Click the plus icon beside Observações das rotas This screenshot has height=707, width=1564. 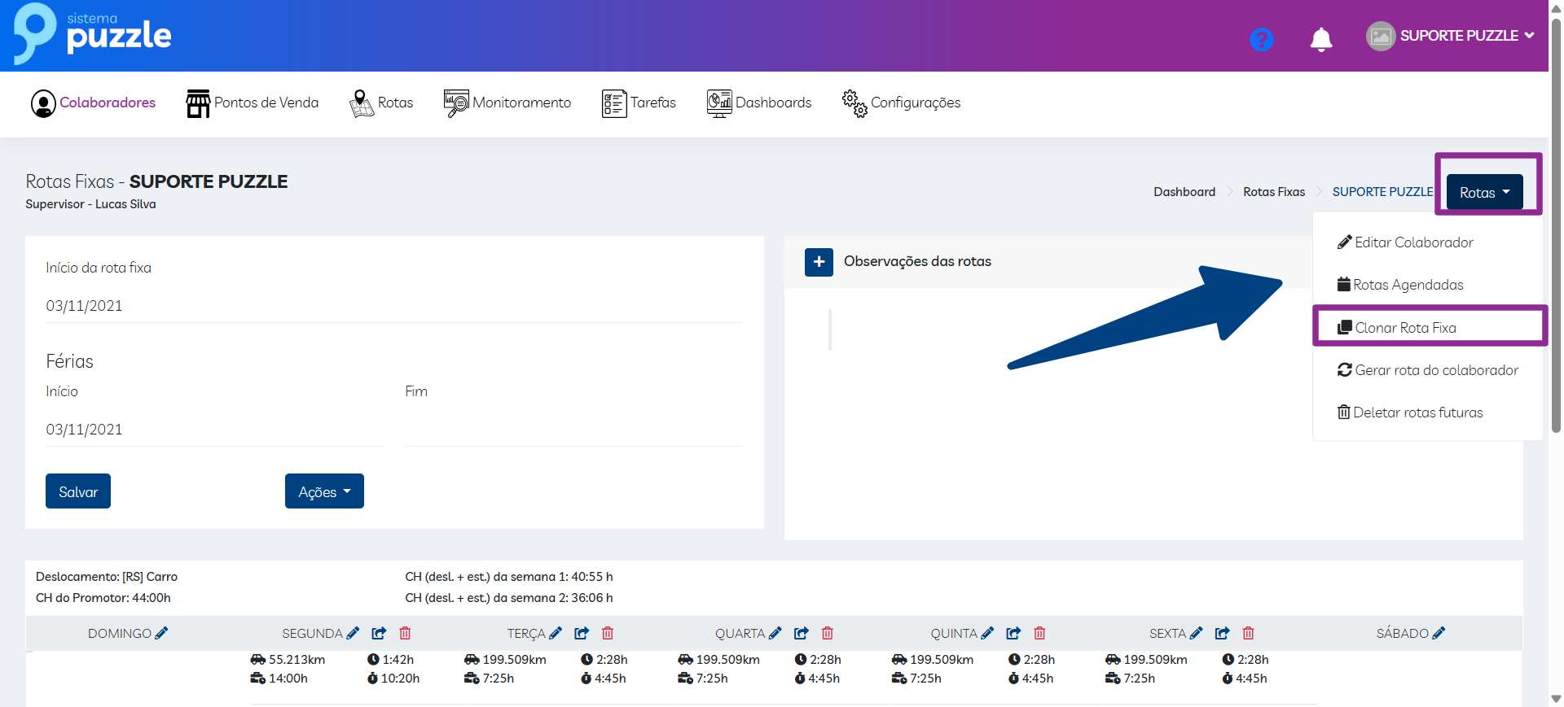tap(819, 262)
